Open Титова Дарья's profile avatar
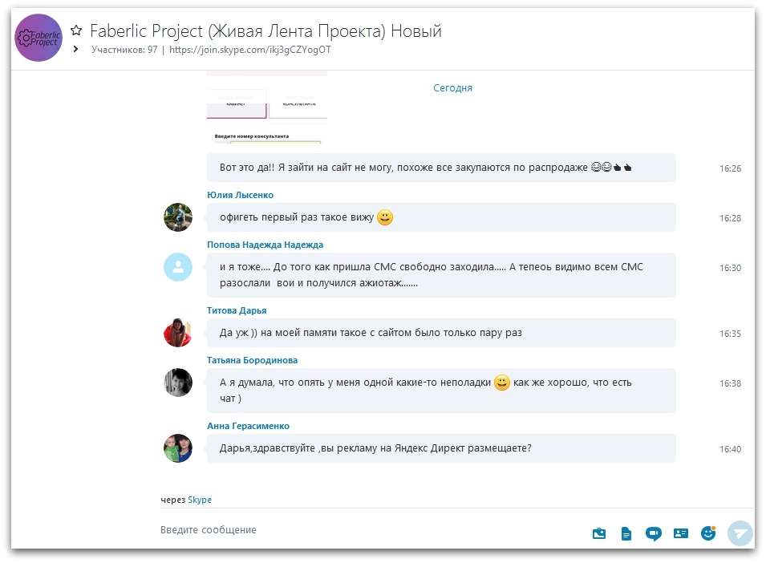 tap(178, 333)
